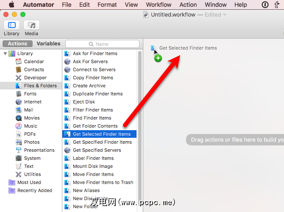Image resolution: width=284 pixels, height=212 pixels.
Task: Open the Automator application menu
Action: [x=39, y=5]
